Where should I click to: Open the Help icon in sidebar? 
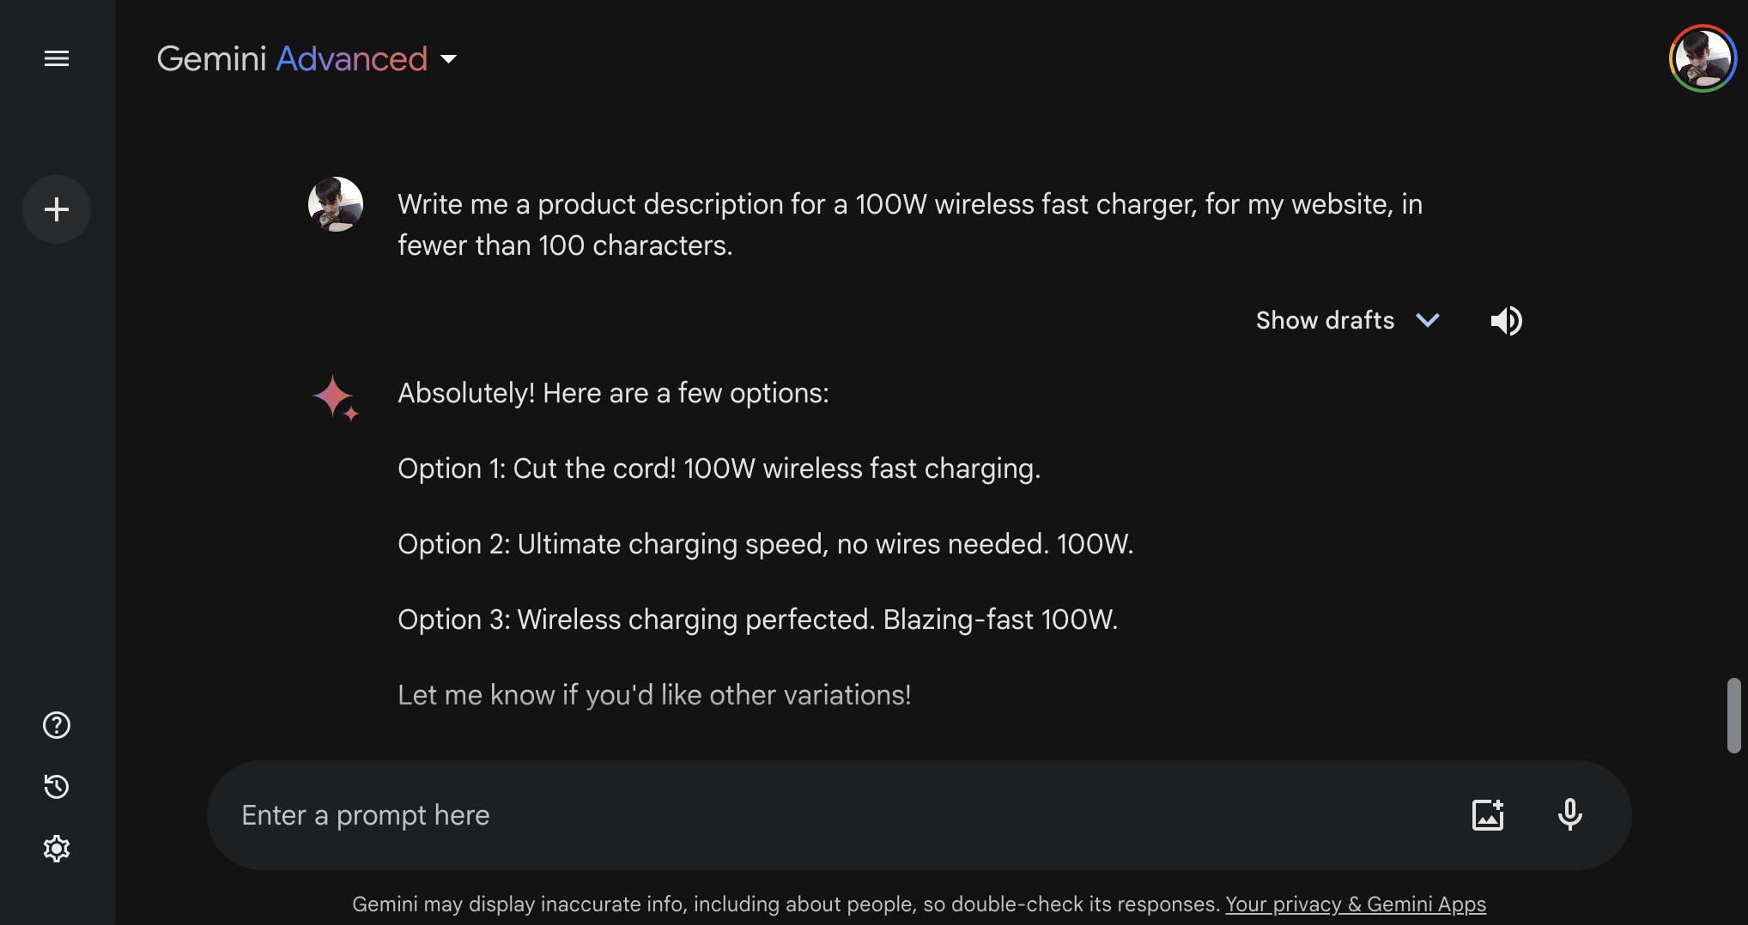click(57, 725)
